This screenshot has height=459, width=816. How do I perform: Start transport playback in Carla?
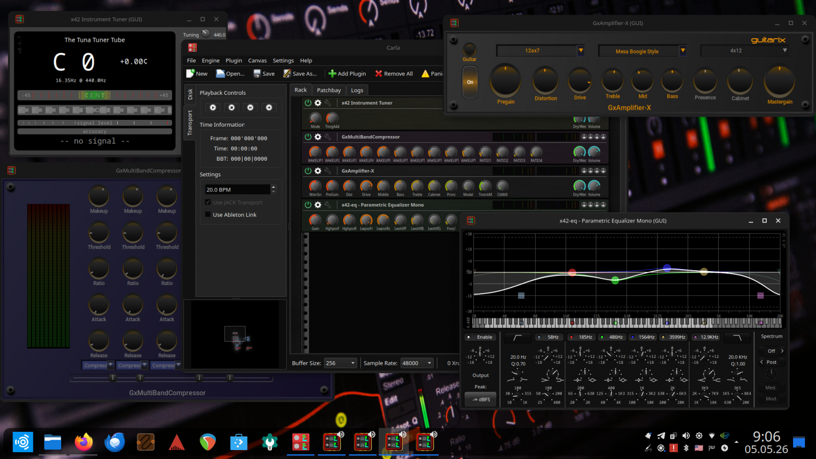pos(213,107)
